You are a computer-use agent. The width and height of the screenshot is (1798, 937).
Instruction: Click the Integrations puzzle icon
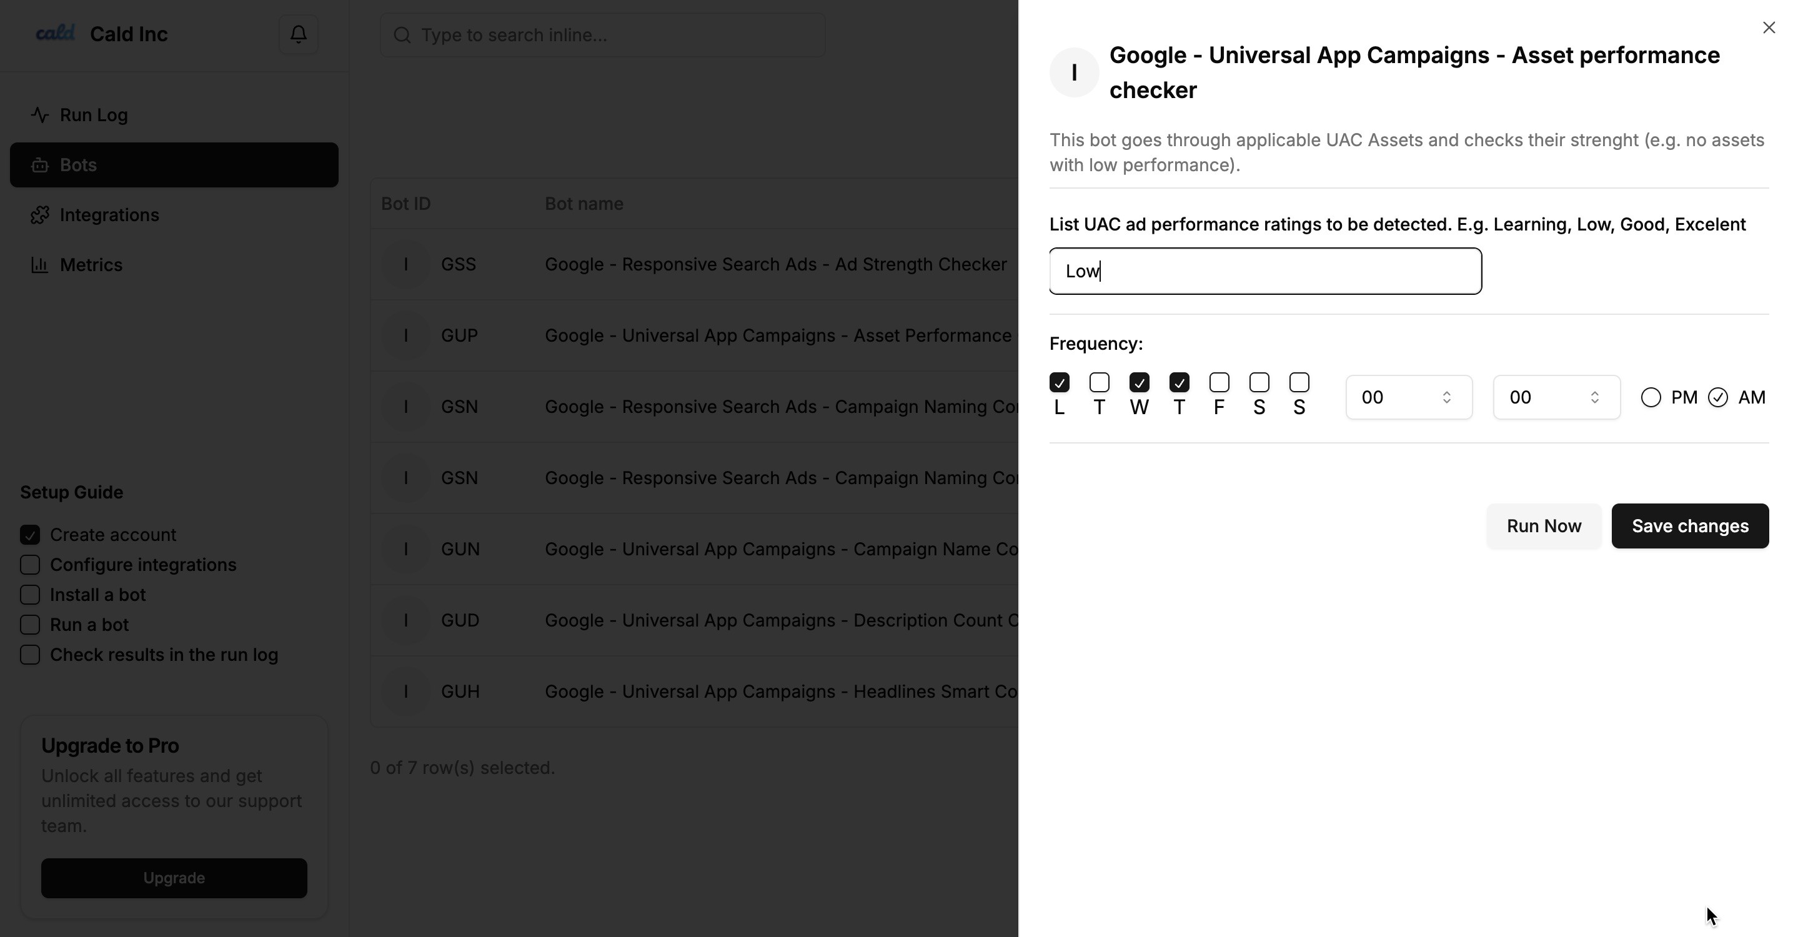(x=40, y=215)
